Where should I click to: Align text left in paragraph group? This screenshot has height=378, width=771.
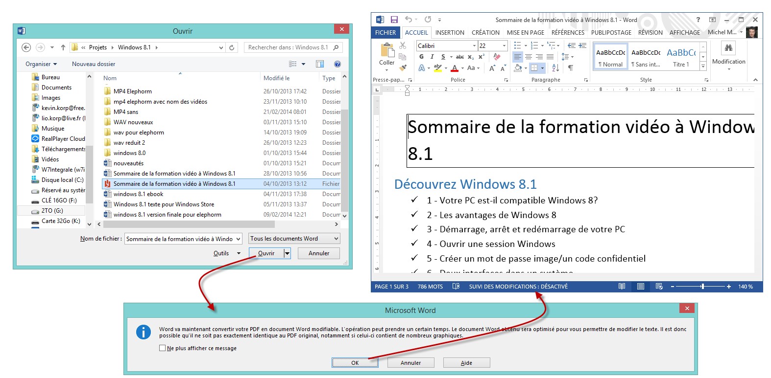point(518,57)
